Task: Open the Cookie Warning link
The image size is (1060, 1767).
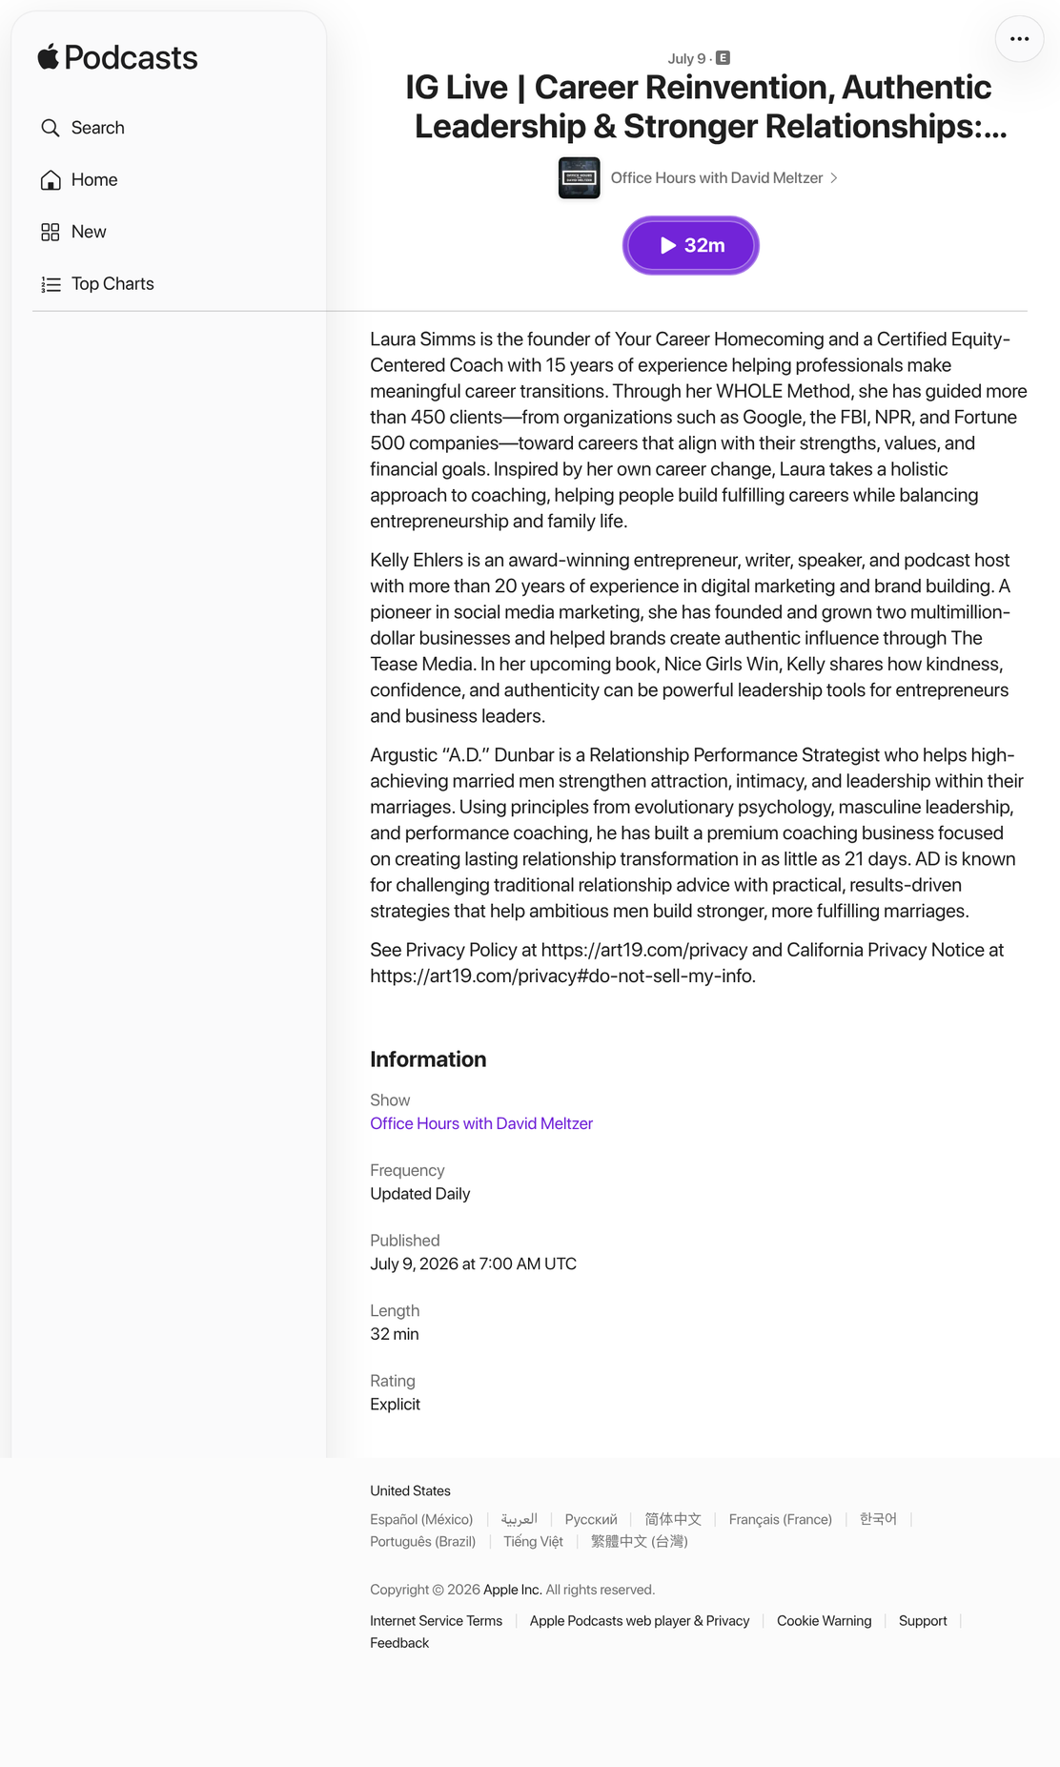Action: coord(824,1620)
